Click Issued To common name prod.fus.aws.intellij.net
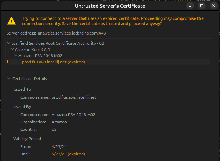Viewport: 220px width, 161px height. [74, 97]
